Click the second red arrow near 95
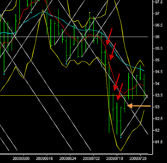Viewport: 167px width, 163px height. click(x=113, y=51)
